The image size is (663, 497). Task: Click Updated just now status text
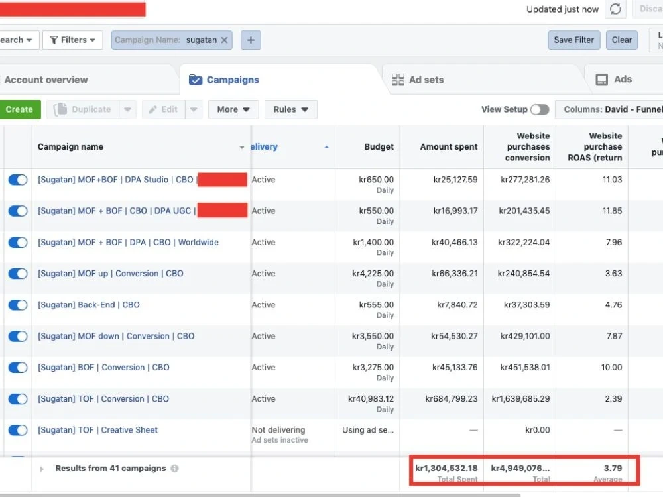point(562,9)
